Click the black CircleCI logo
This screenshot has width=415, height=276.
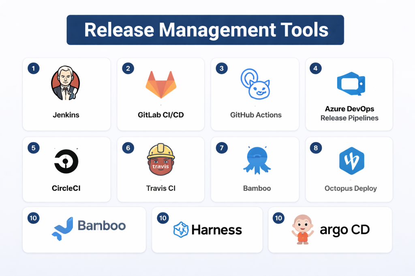click(x=66, y=161)
